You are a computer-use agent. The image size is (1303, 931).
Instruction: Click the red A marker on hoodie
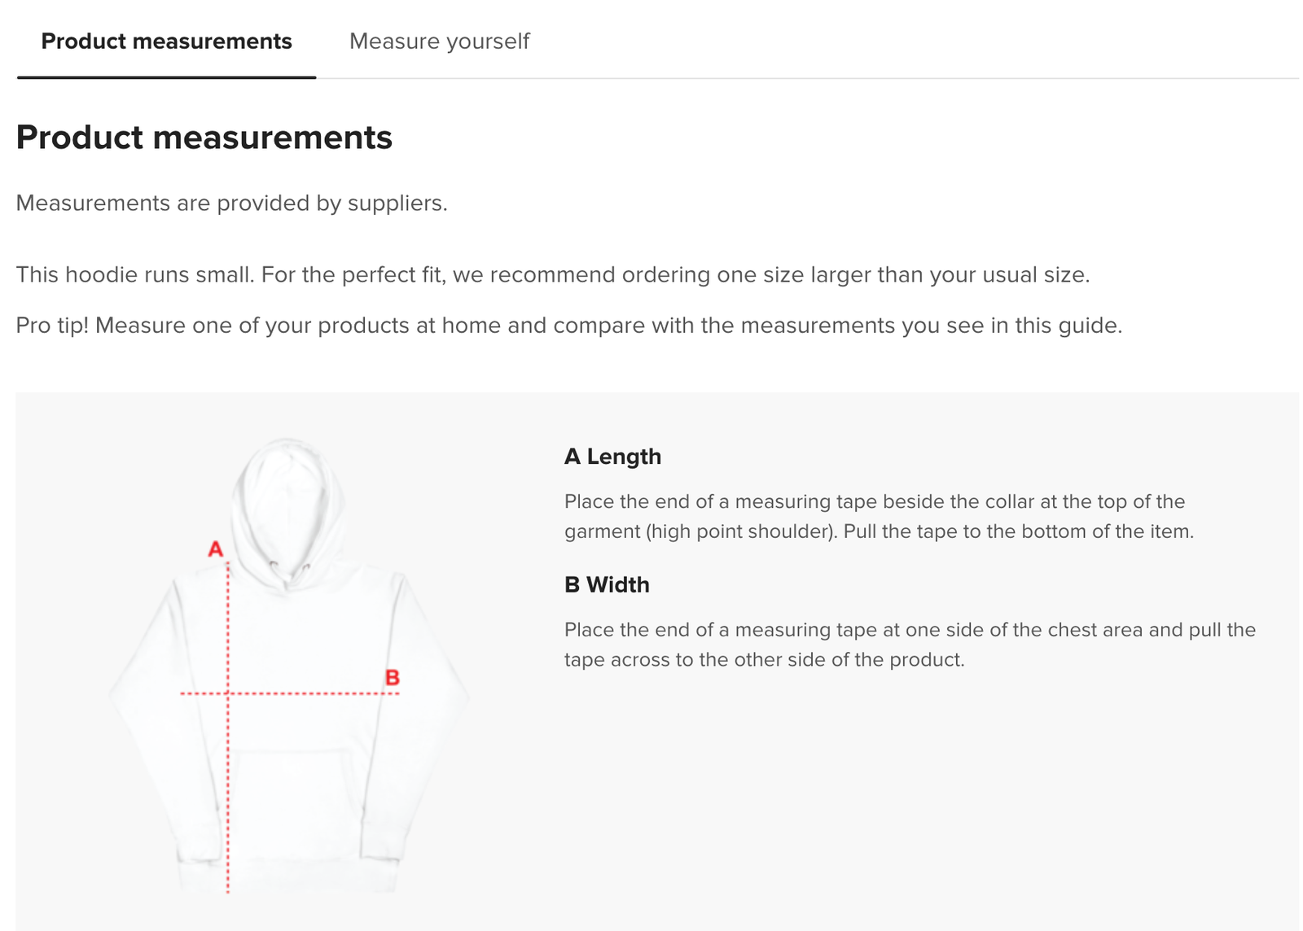click(215, 549)
